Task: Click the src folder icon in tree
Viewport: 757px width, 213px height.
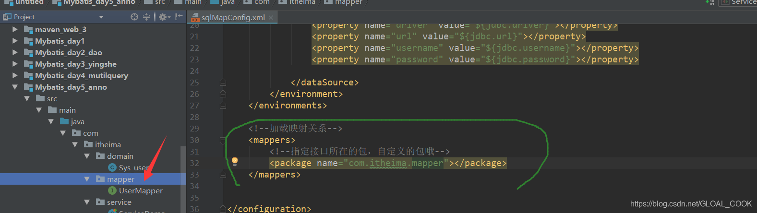Action: [40, 98]
